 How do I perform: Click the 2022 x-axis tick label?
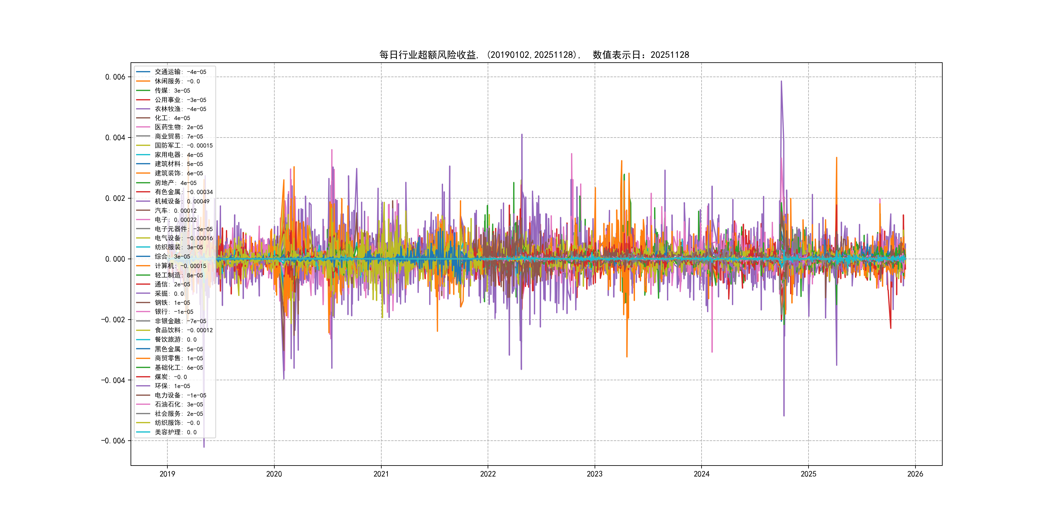(488, 474)
